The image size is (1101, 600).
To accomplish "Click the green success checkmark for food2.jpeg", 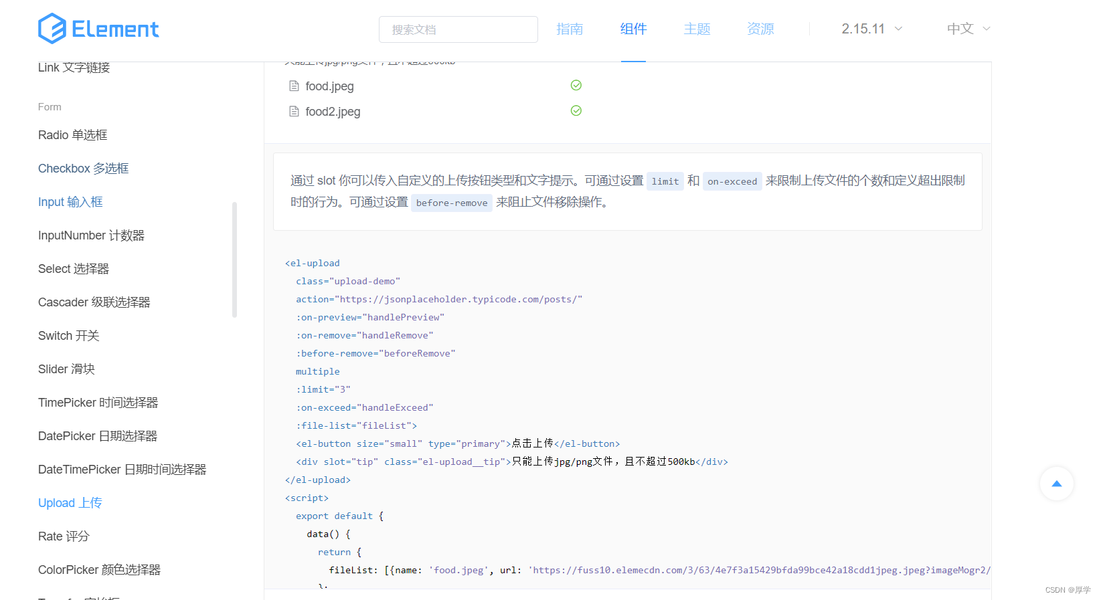I will click(x=576, y=110).
